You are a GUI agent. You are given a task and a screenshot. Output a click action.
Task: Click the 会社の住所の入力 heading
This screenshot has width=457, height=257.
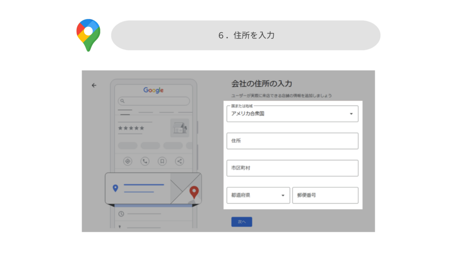pyautogui.click(x=262, y=83)
